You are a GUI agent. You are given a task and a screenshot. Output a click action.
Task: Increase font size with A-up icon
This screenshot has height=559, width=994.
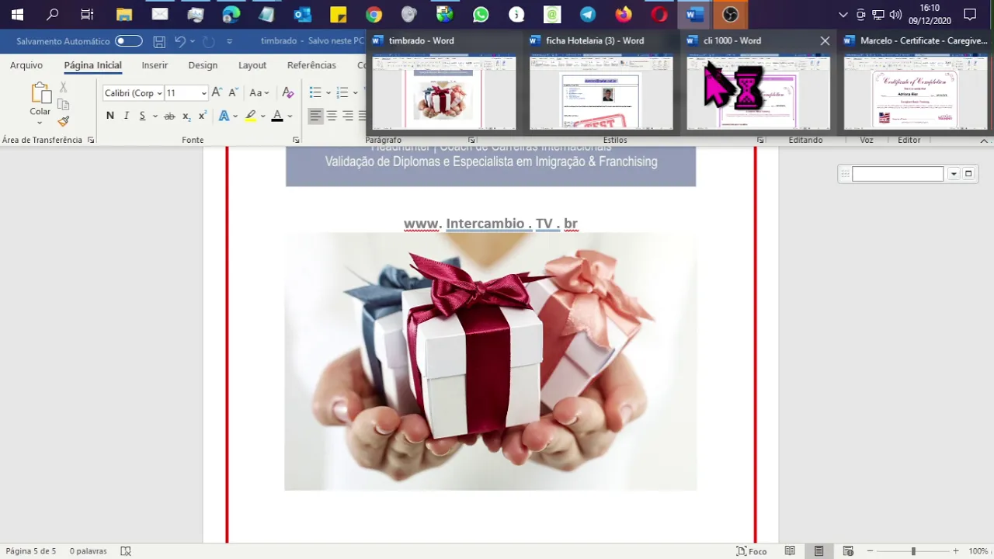217,92
